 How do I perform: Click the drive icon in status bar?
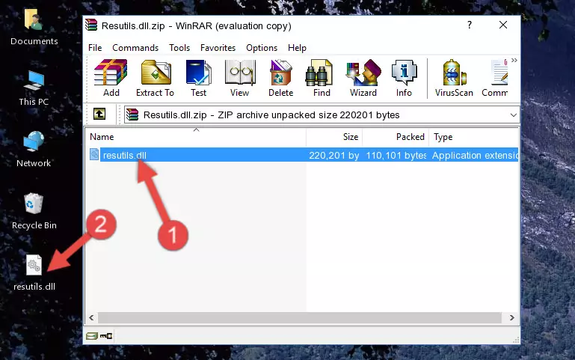click(92, 336)
